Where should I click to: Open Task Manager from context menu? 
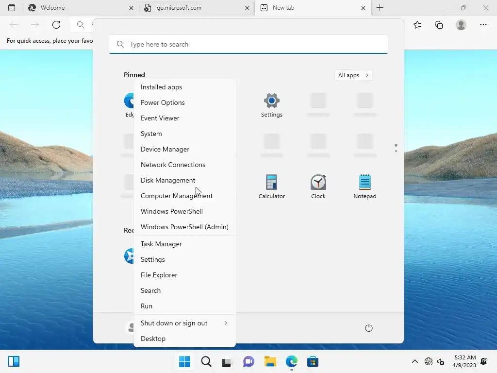[x=184, y=244]
